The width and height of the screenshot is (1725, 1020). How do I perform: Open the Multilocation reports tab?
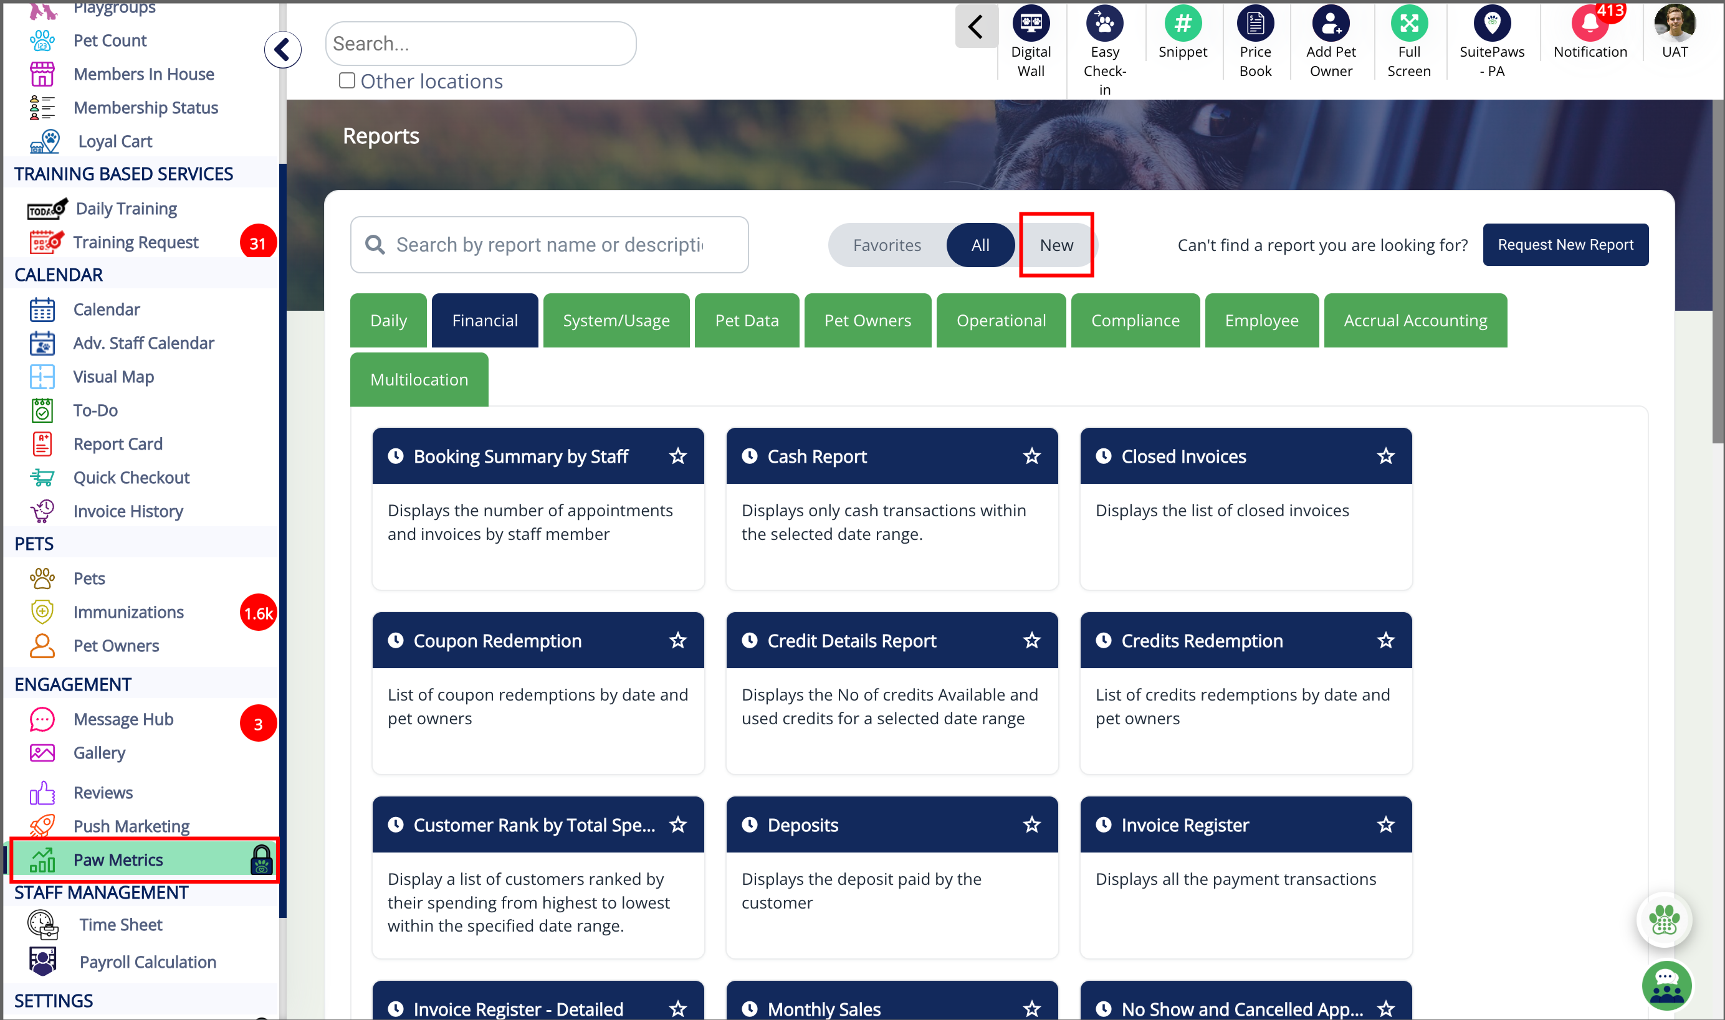[419, 379]
